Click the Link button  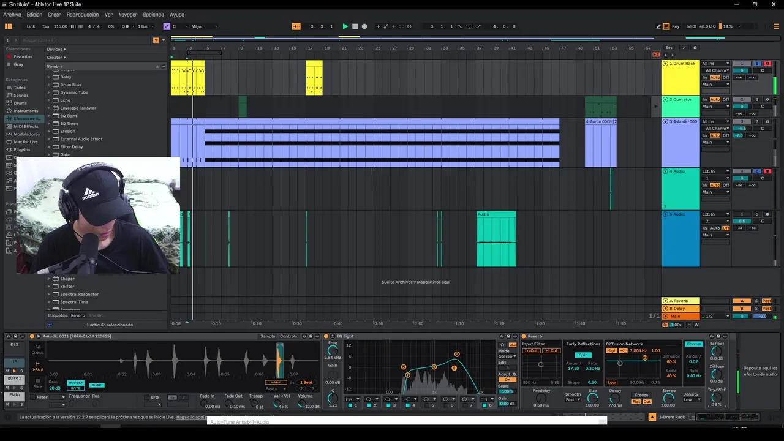click(x=31, y=26)
